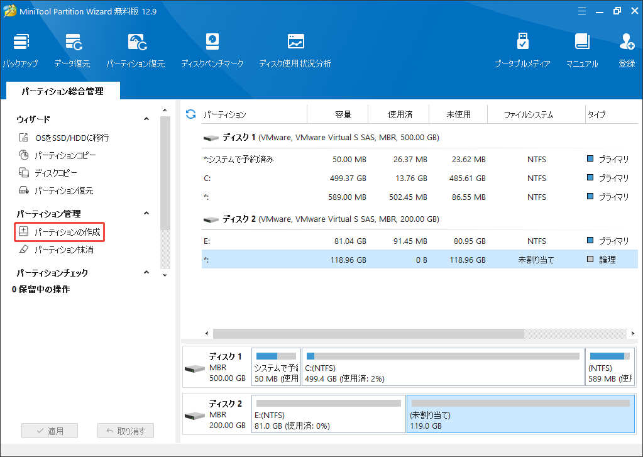Select the 589.00 MB partition row
Viewport: 643px width, 457px height.
click(x=419, y=197)
